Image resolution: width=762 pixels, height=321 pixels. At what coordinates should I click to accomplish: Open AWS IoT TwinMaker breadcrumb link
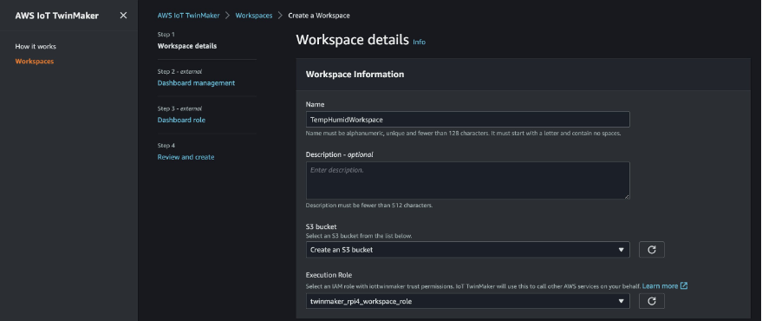click(x=189, y=16)
